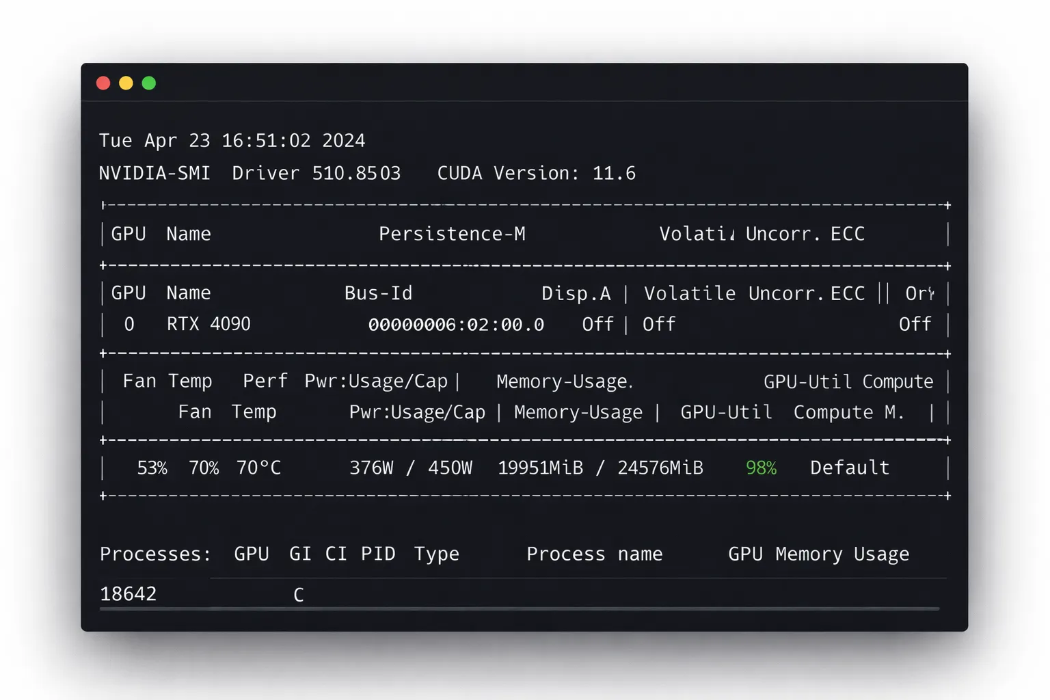
Task: Click the fan value '53%'
Action: (x=152, y=468)
